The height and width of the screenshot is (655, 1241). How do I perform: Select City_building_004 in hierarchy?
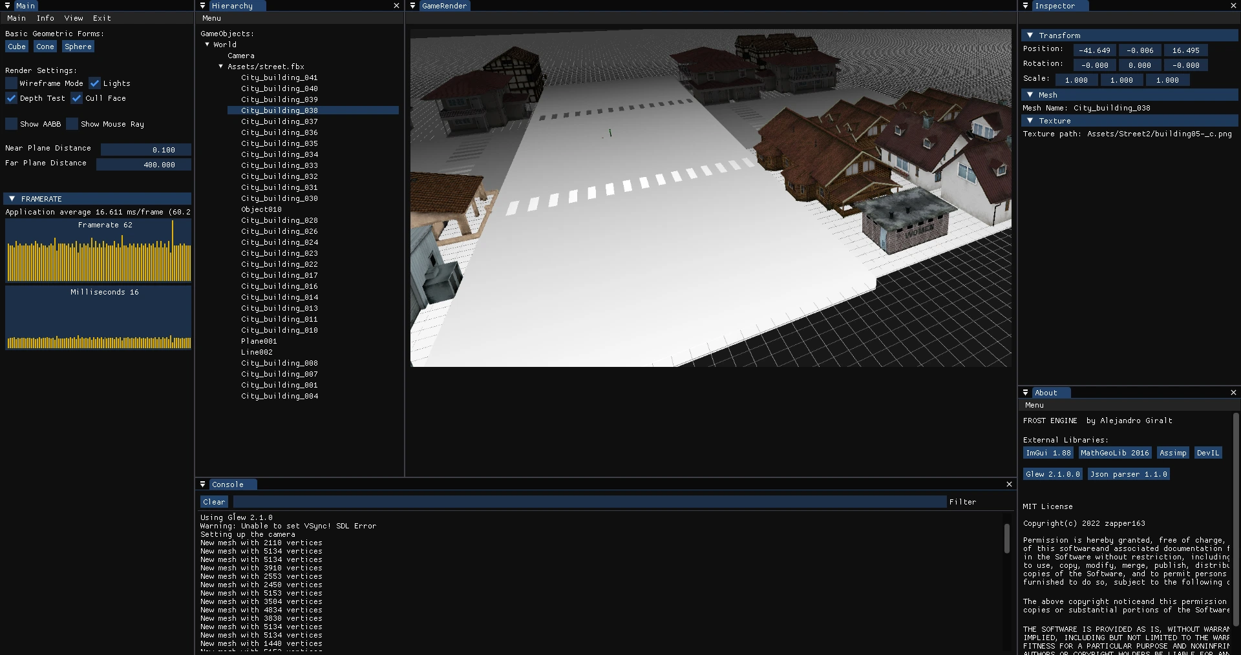click(x=279, y=396)
